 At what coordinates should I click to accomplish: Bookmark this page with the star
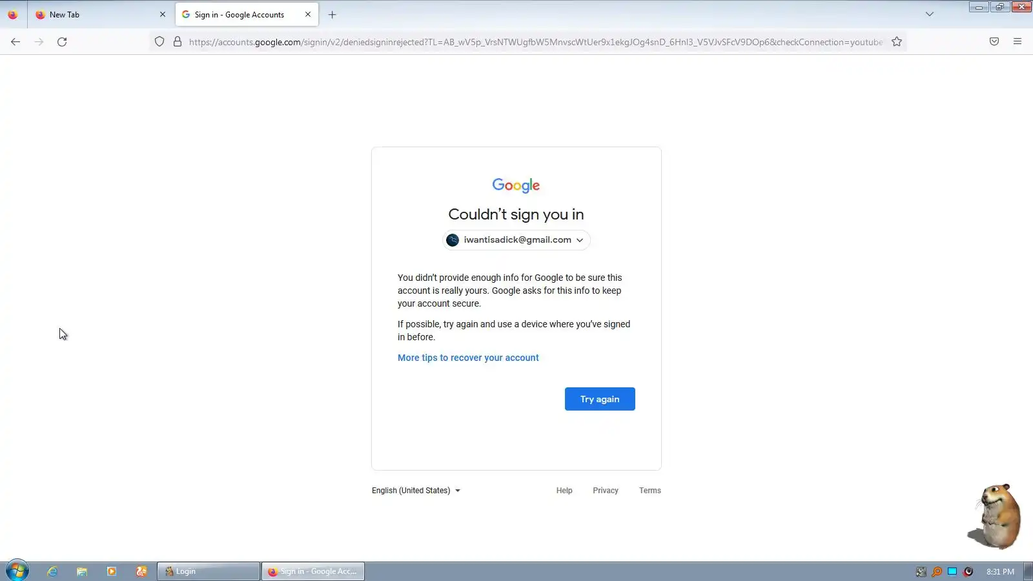[x=897, y=42]
